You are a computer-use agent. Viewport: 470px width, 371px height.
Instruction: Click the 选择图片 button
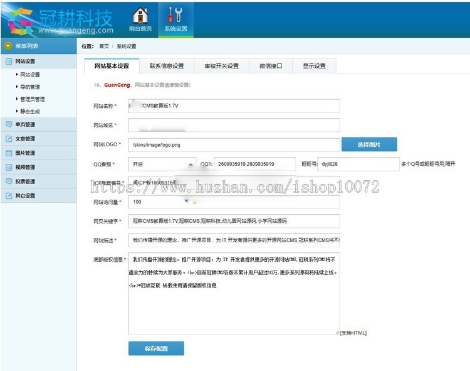369,144
